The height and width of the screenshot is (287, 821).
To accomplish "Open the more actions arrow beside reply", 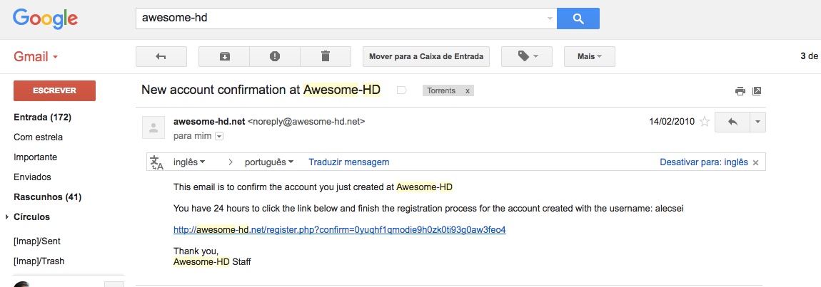I will [x=758, y=122].
